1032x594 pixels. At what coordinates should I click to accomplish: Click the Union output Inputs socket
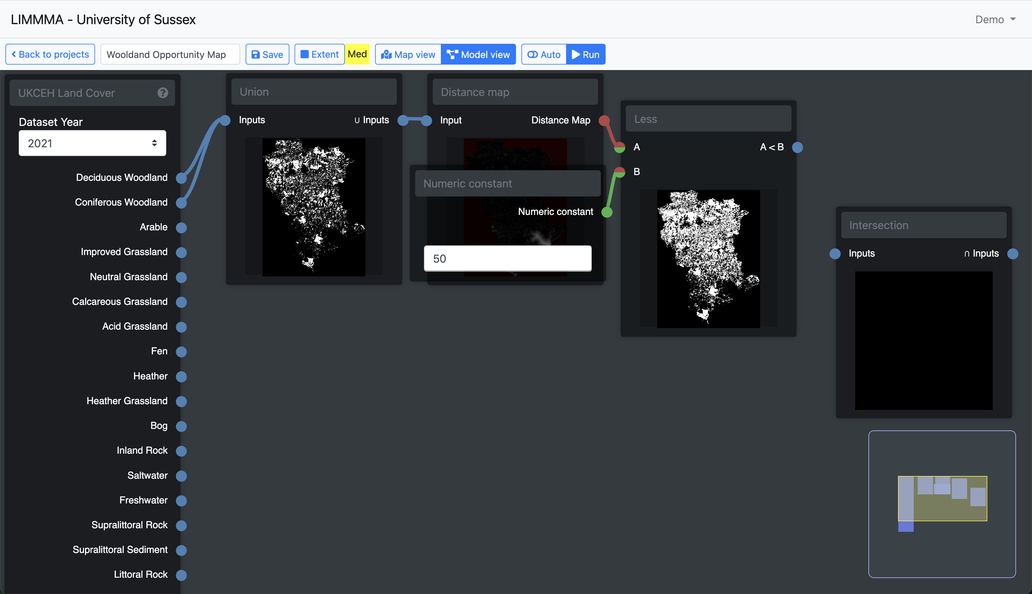pyautogui.click(x=403, y=120)
